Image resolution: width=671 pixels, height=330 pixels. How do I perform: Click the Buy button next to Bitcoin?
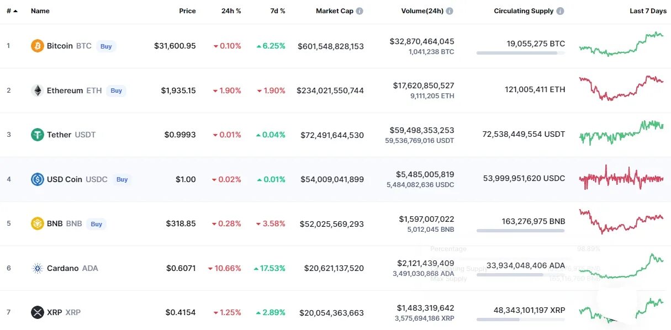point(106,46)
